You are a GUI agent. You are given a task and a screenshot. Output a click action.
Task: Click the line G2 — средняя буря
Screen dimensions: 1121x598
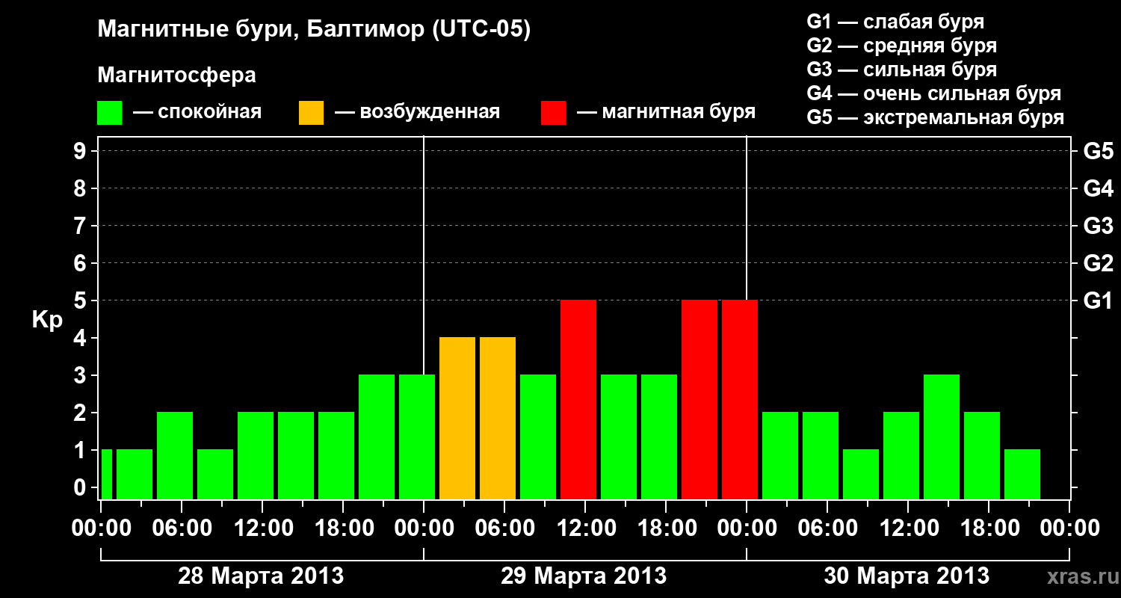[x=902, y=46]
